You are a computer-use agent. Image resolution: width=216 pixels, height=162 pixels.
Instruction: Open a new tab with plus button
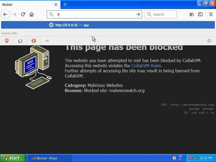coord(65,4)
